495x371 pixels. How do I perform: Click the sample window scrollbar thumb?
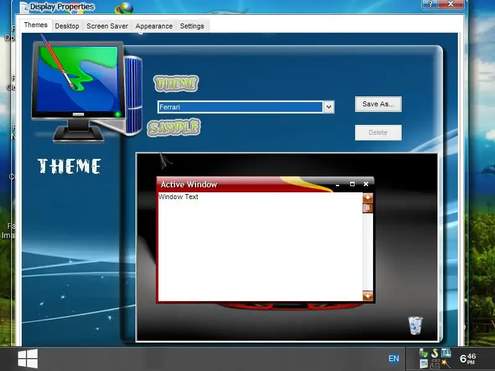click(368, 208)
